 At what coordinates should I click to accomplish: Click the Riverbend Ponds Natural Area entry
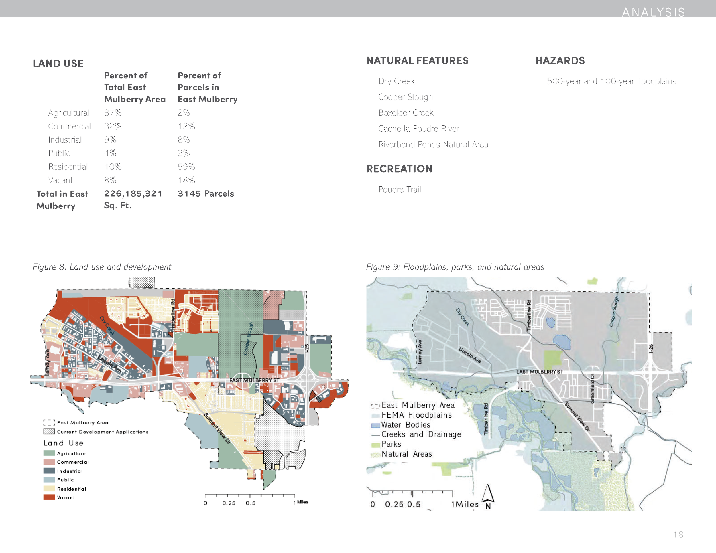tap(433, 145)
